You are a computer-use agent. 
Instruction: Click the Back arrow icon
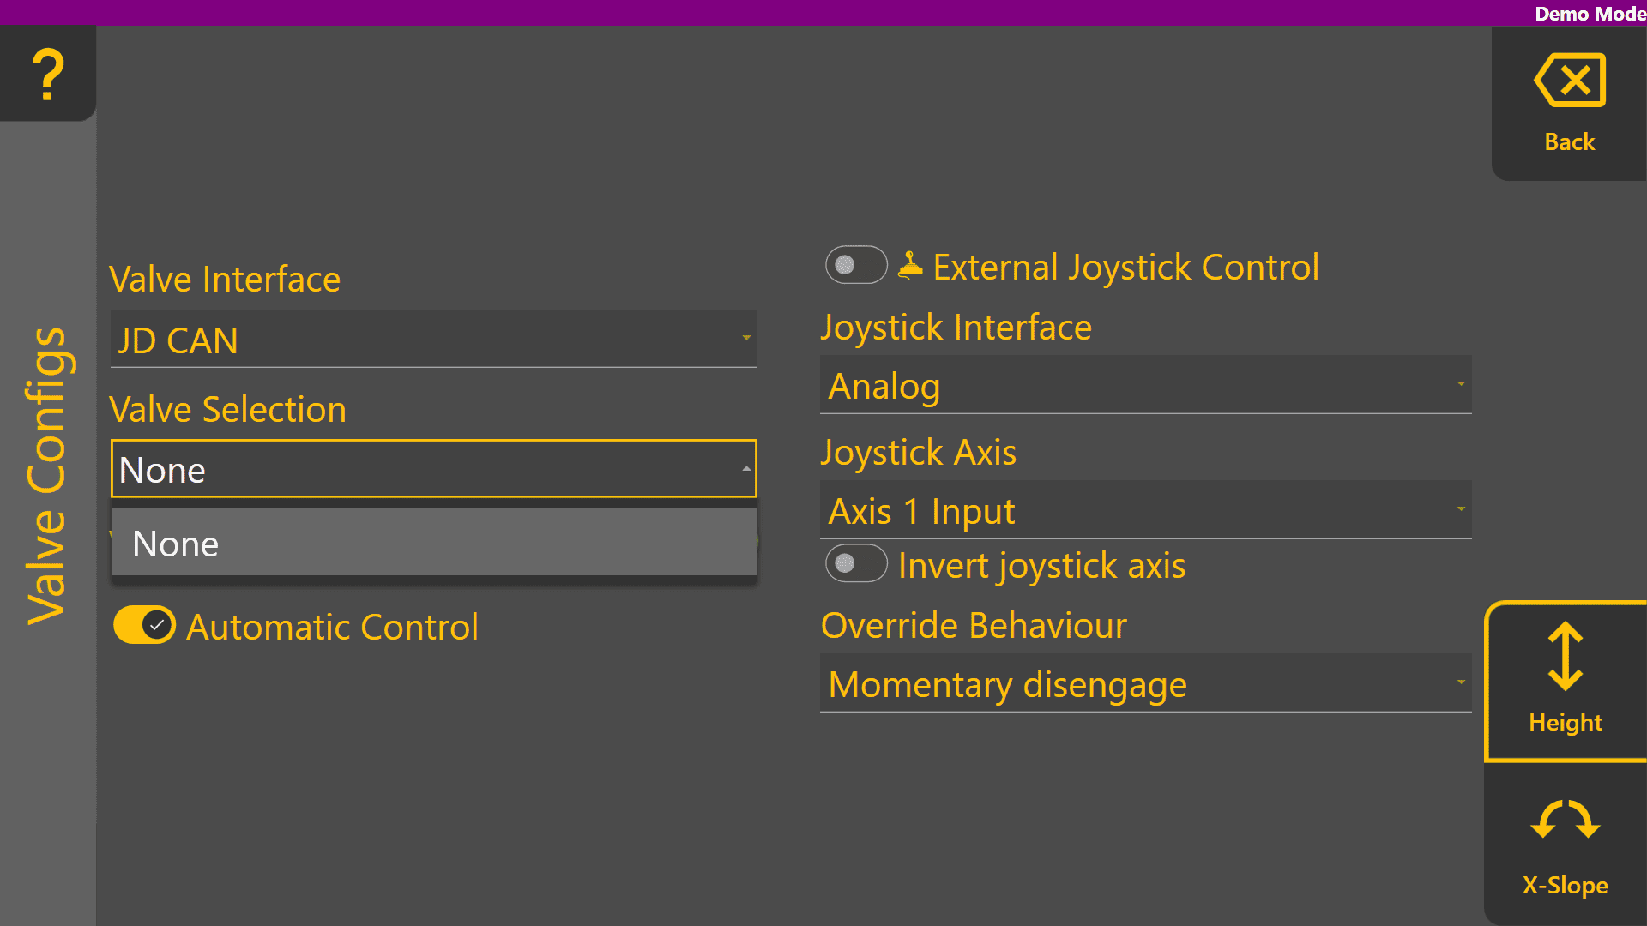(1569, 81)
